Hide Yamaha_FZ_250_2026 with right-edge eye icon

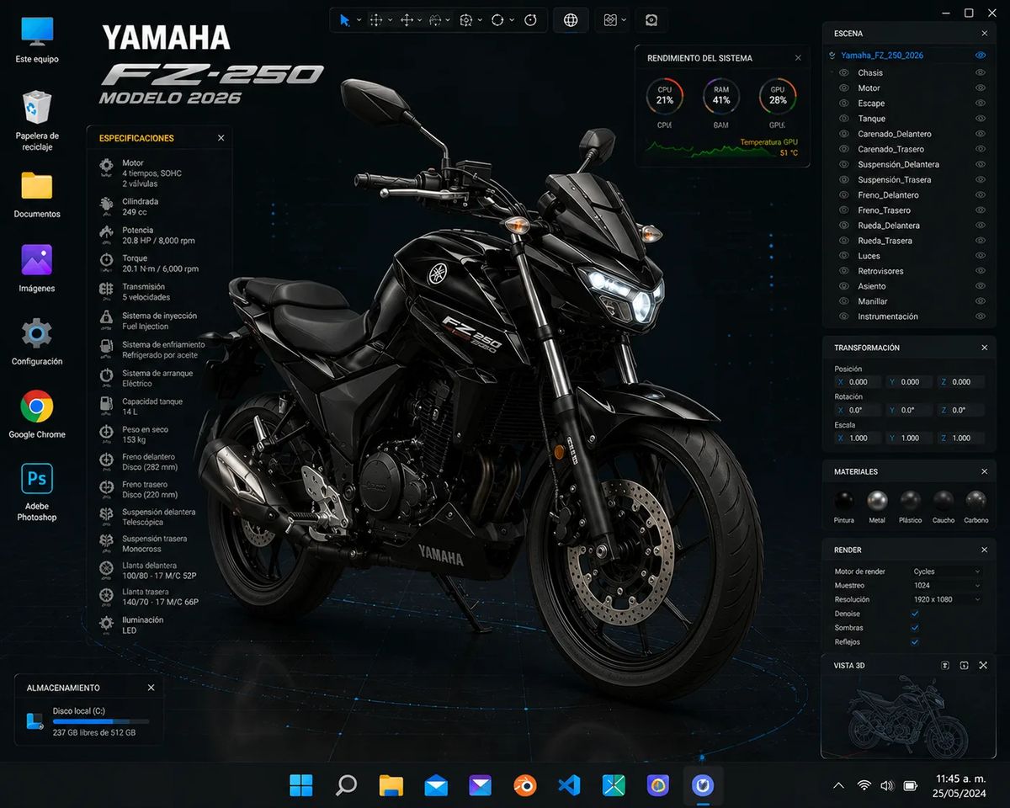coord(981,56)
